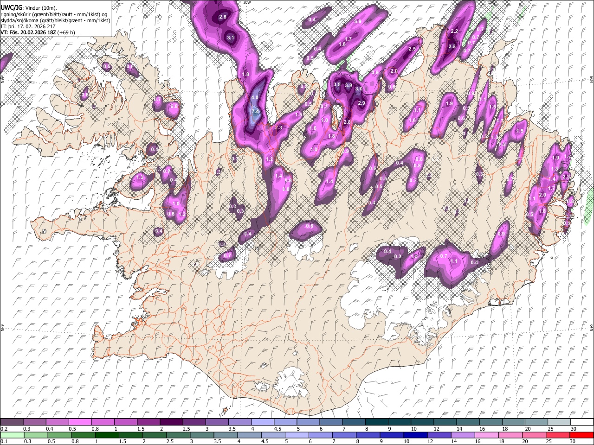Select the 3.6 value beside 3.8
This screenshot has width=594, height=445.
[358, 89]
